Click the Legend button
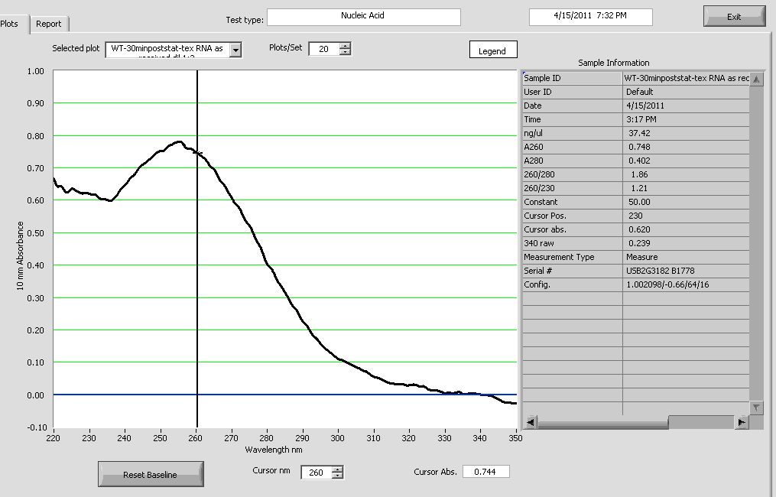776x497 pixels. 492,50
